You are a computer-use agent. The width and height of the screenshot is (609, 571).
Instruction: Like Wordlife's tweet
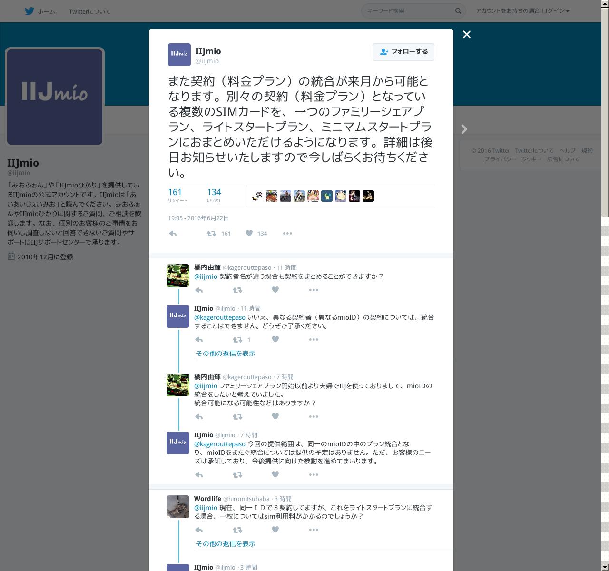click(275, 530)
